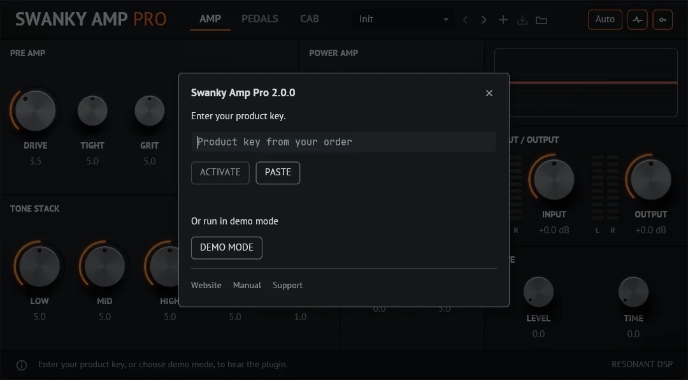Viewport: 688px width, 380px height.
Task: Click the MID tone knob
Action: (104, 267)
